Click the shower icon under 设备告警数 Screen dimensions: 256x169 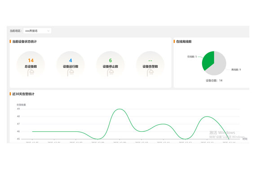[150, 72]
